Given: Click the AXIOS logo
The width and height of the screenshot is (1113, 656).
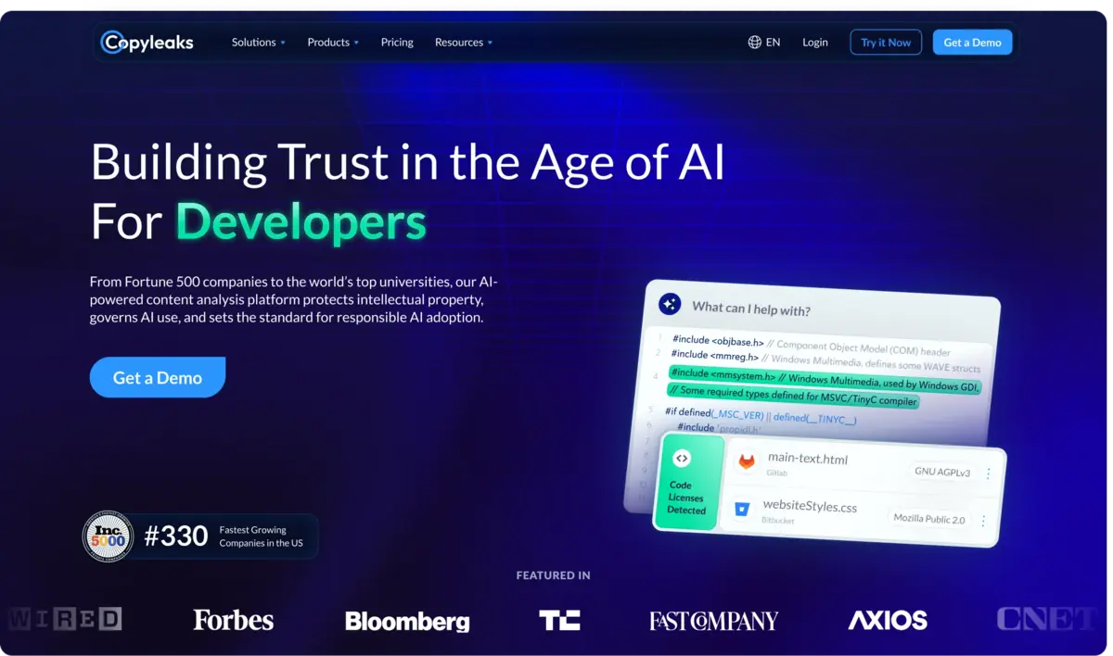Looking at the screenshot, I should (x=887, y=620).
